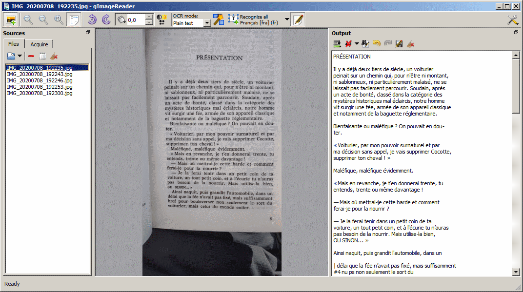Rotate the page right

106,19
